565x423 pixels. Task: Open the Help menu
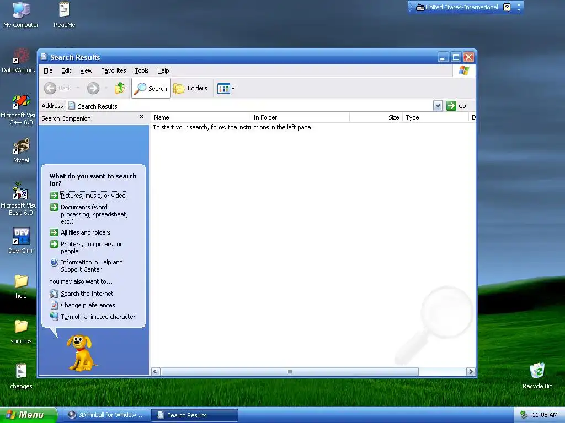click(x=163, y=70)
